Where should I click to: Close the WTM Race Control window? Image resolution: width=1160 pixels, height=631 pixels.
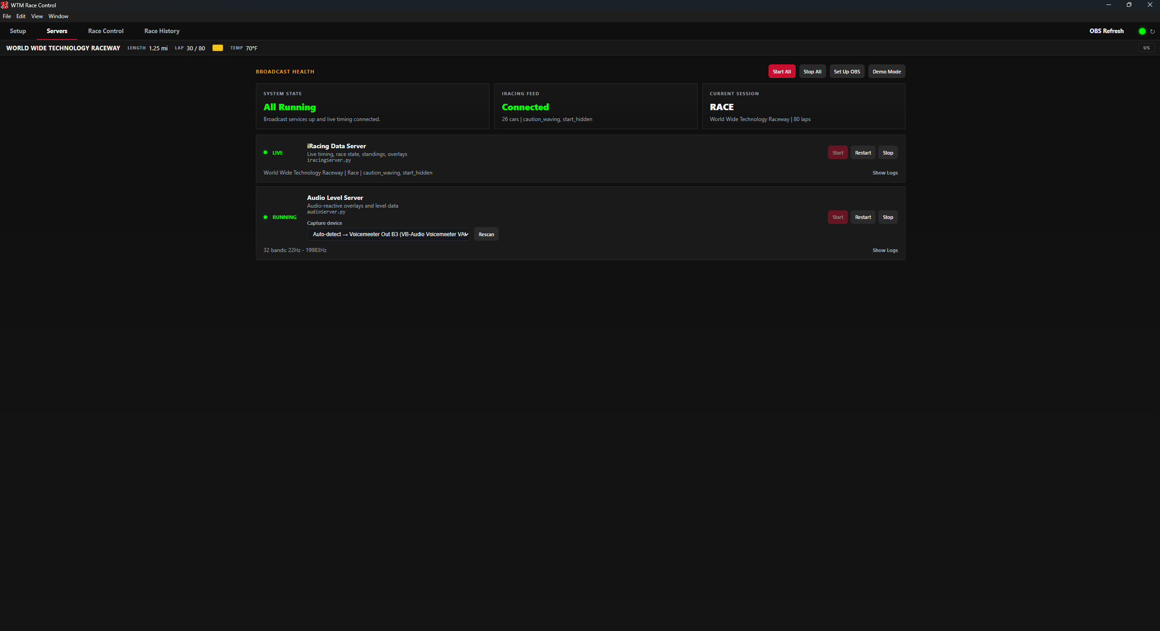coord(1150,5)
